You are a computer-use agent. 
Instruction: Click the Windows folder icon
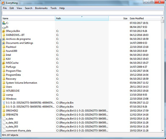point(4,99)
